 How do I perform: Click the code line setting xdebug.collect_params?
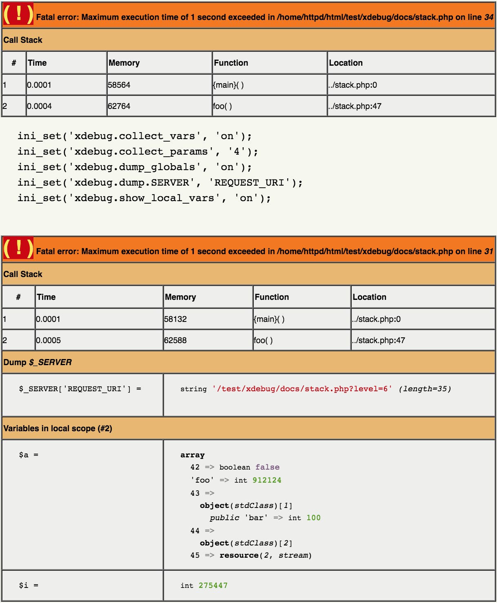(x=138, y=152)
